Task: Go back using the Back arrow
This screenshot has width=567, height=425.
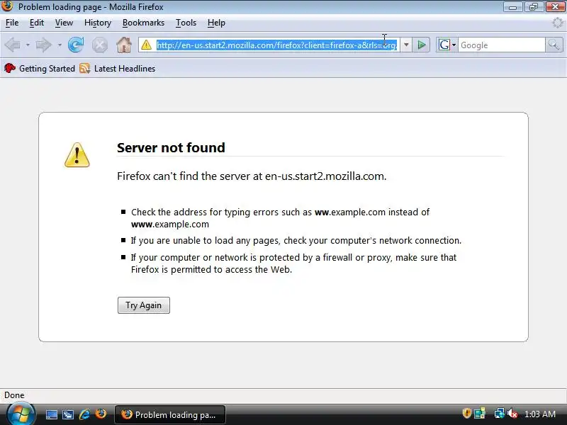Action: (x=13, y=45)
